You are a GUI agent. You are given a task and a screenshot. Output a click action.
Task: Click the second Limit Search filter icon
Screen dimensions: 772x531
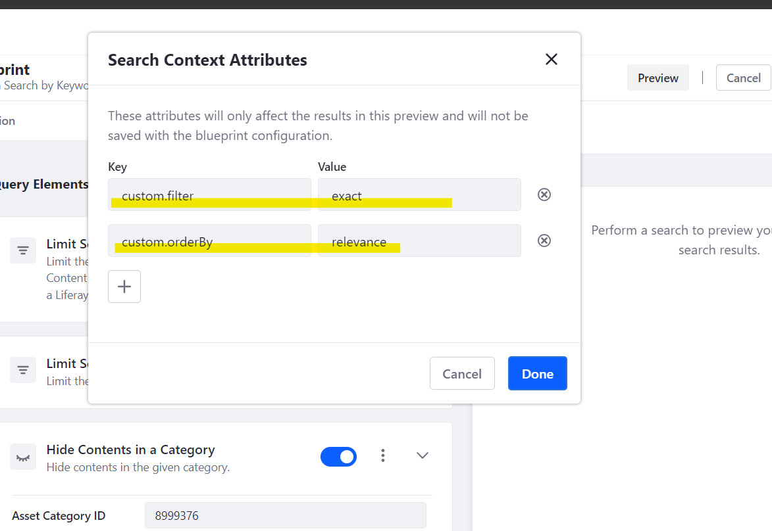point(23,370)
